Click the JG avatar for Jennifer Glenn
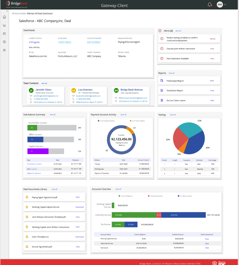The height and width of the screenshot is (265, 239). point(31,91)
